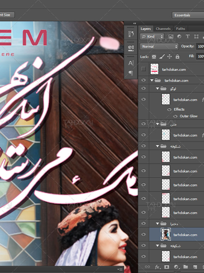
Task: Click the Opacity label
Action: coord(187,46)
